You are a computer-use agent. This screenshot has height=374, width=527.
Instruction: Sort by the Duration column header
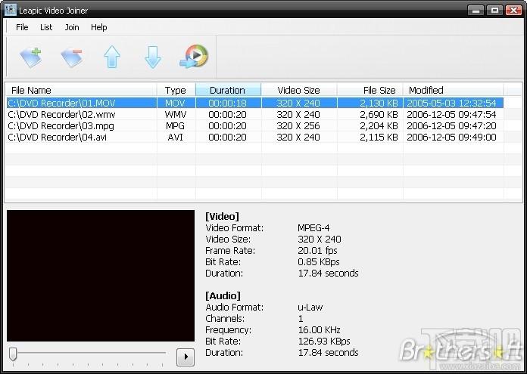(x=229, y=90)
